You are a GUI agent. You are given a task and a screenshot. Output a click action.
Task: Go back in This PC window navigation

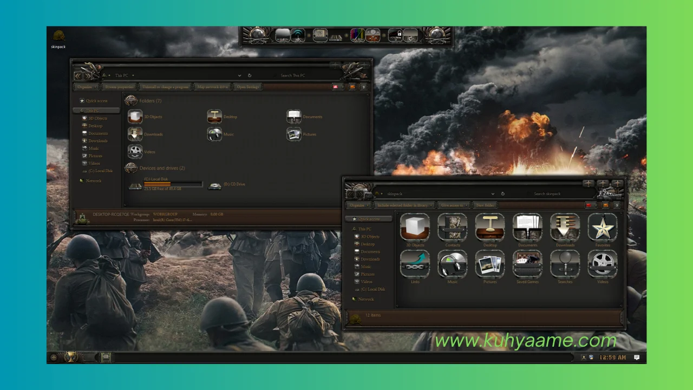tap(79, 75)
